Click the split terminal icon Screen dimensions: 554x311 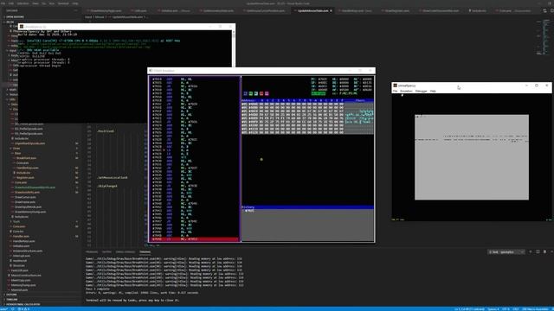(538, 251)
